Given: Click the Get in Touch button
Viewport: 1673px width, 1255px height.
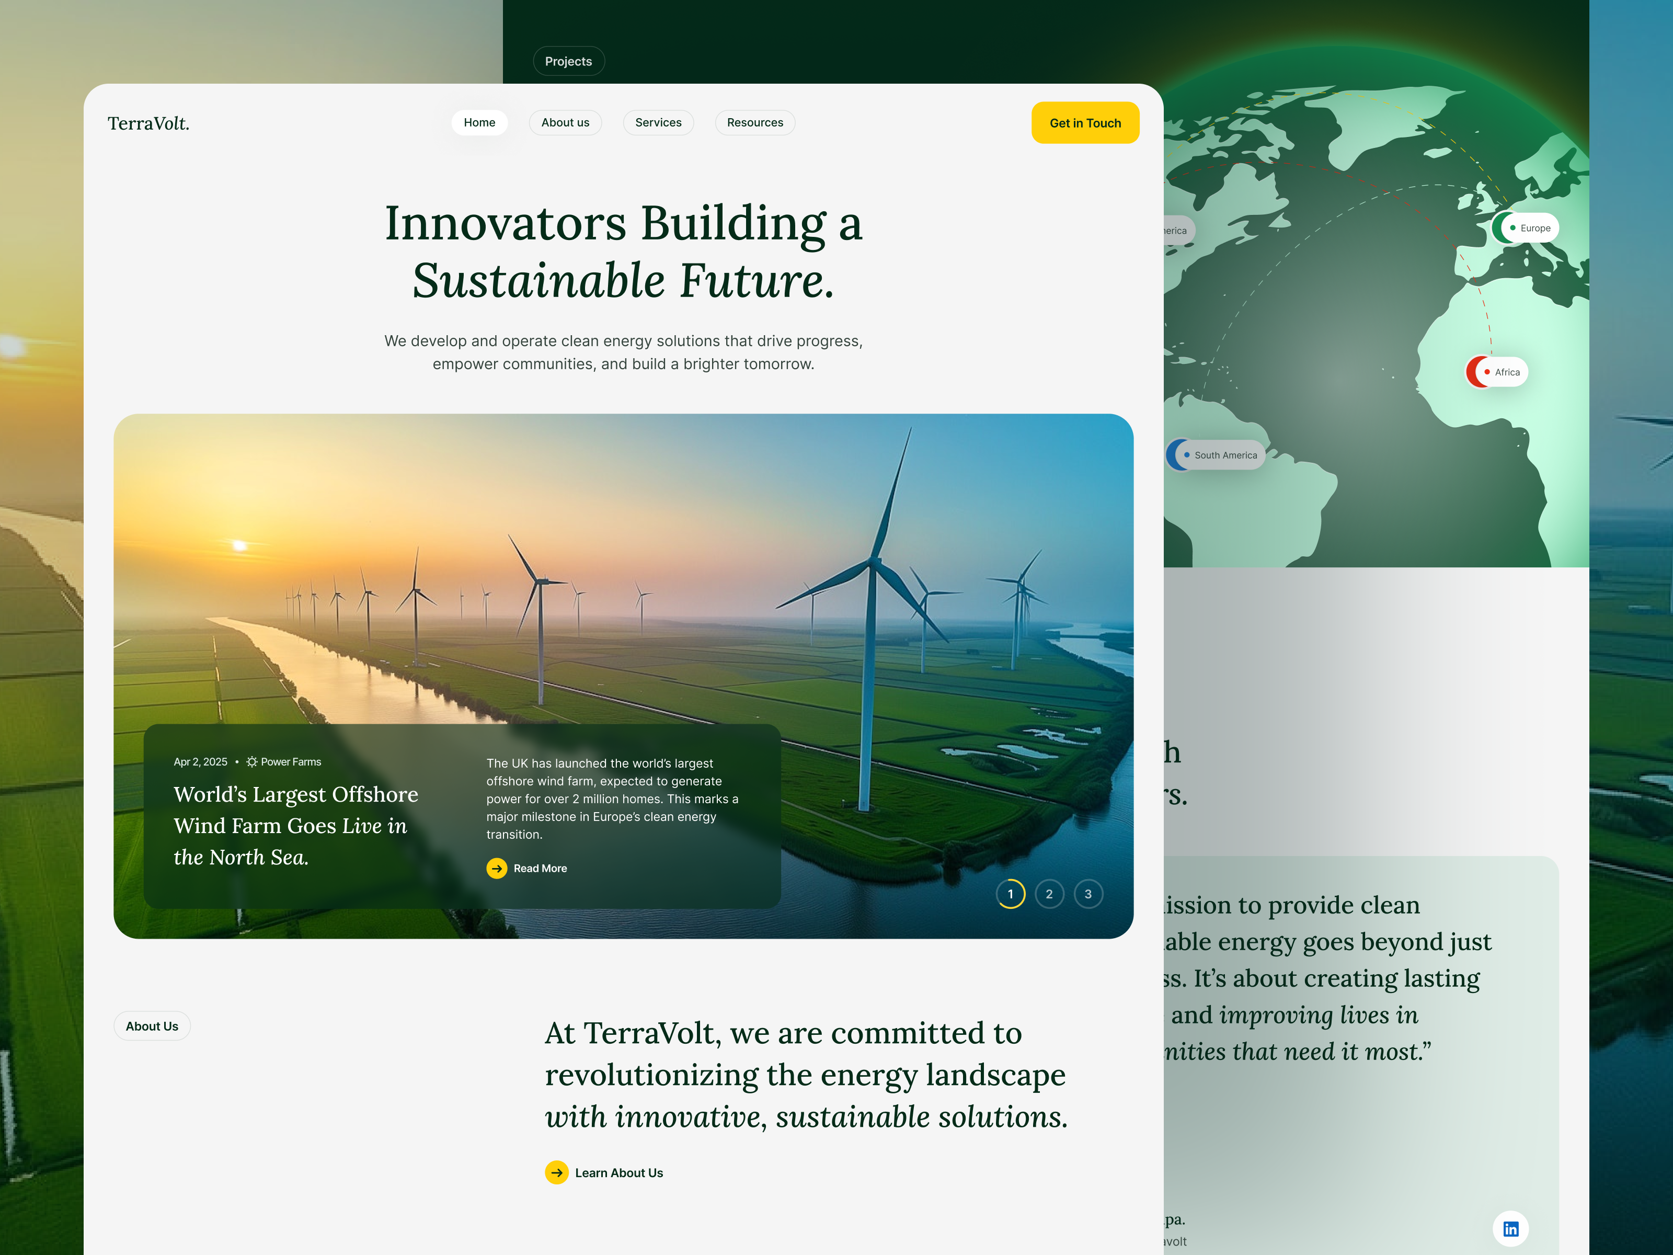Looking at the screenshot, I should [1085, 122].
